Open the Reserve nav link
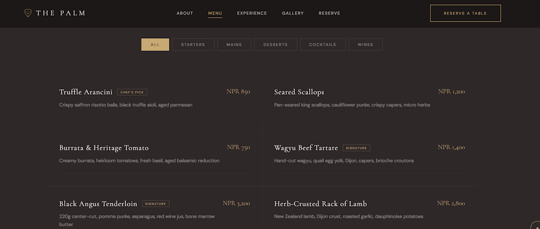Screen dimensions: 540x229 (x=329, y=13)
